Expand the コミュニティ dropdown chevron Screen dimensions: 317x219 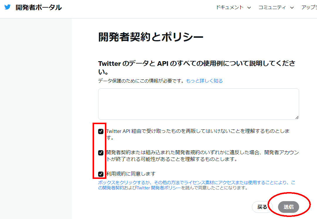tap(292, 8)
